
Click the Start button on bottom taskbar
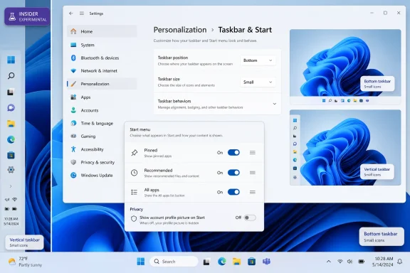point(141,262)
